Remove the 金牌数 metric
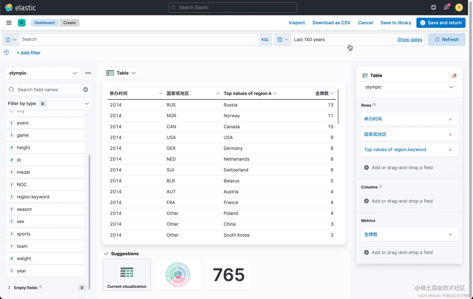Viewport: 473px width, 299px height. tap(450, 234)
